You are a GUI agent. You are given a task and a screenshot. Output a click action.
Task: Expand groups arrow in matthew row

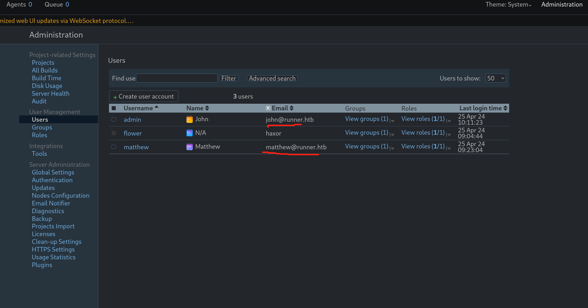coord(392,148)
